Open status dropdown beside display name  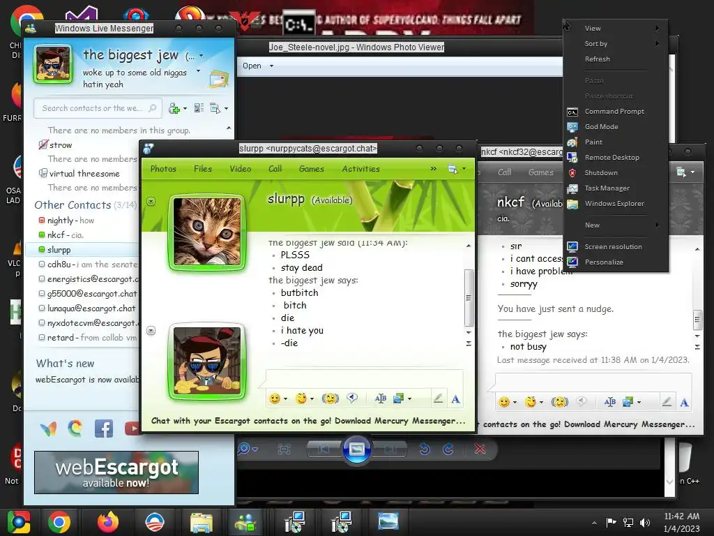[202, 56]
